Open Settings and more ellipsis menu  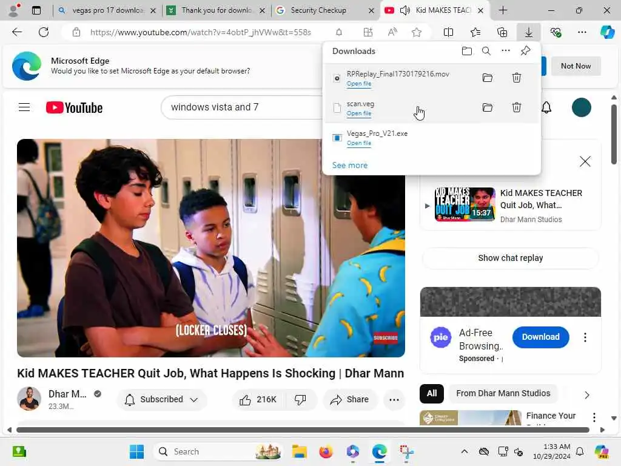coord(582,32)
